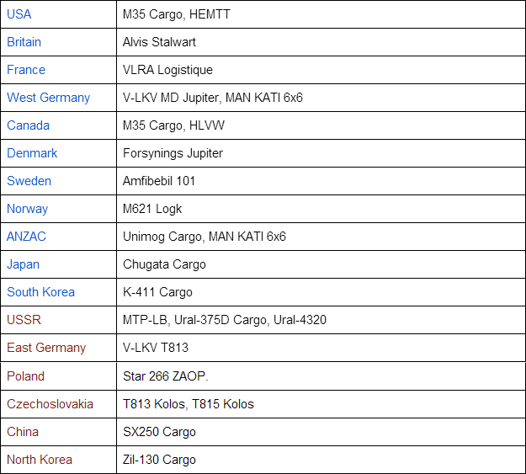526x474 pixels.
Task: Click the Britain country link
Action: click(24, 42)
